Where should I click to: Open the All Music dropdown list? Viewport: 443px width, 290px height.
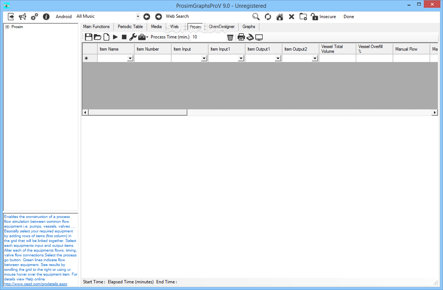click(x=138, y=16)
